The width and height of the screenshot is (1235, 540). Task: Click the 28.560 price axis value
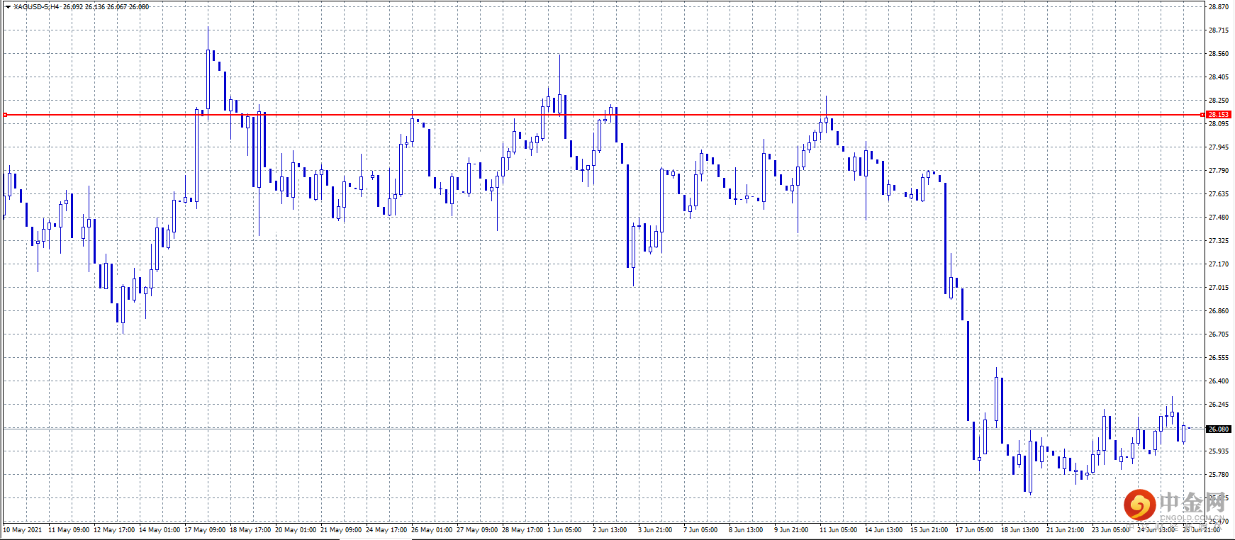[1219, 53]
